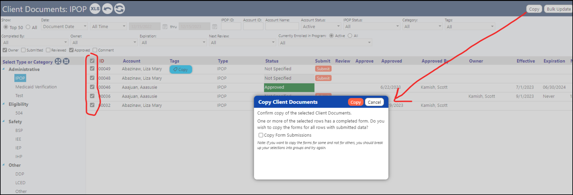Select Active for Currently Enrolled in Program

[331, 36]
